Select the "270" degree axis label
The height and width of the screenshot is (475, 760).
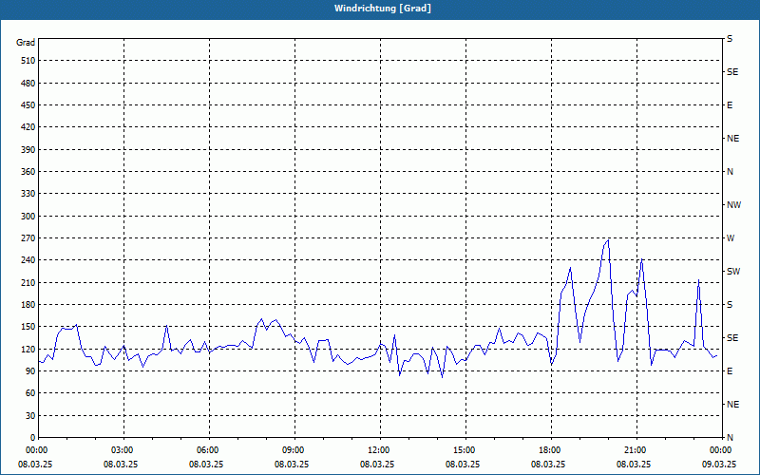(28, 238)
